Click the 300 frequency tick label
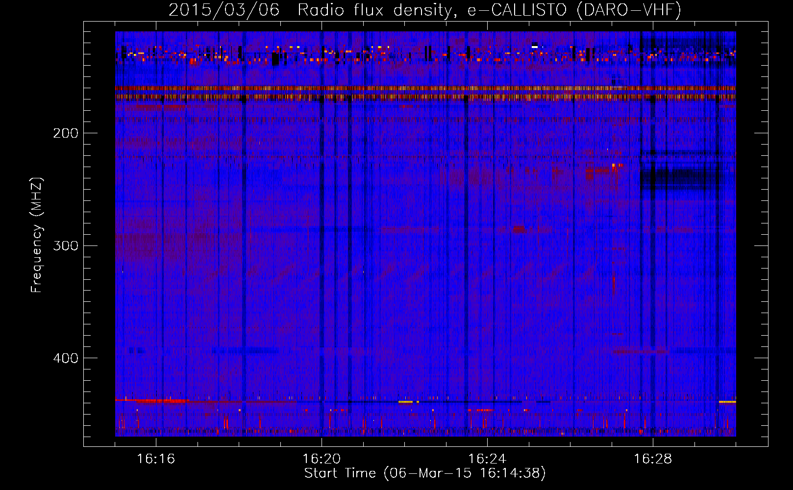The image size is (793, 490). point(66,245)
